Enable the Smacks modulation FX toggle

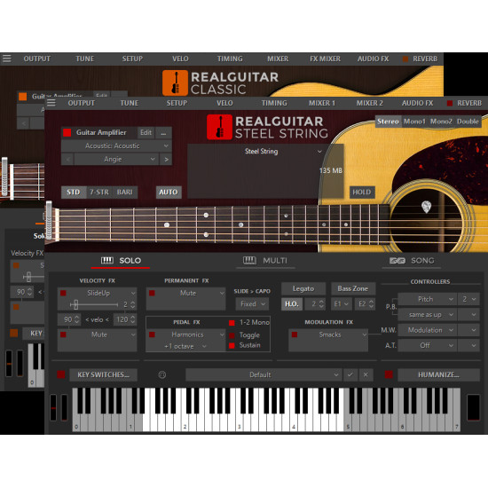tap(295, 335)
